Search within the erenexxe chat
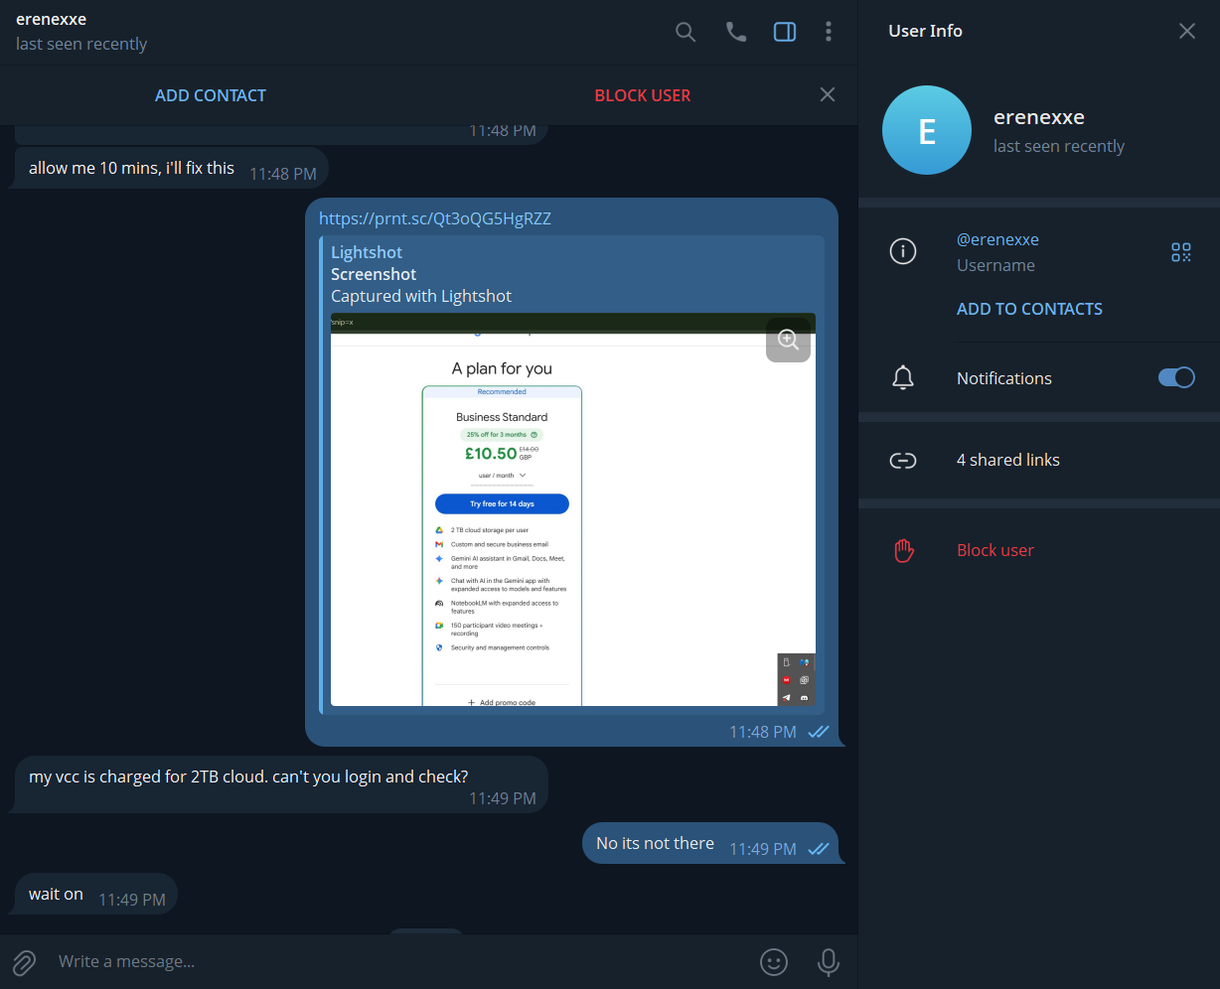This screenshot has width=1220, height=989. pyautogui.click(x=686, y=32)
